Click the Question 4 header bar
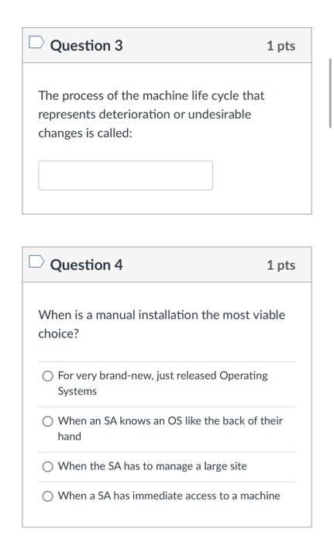This screenshot has height=543, width=334. point(167,265)
